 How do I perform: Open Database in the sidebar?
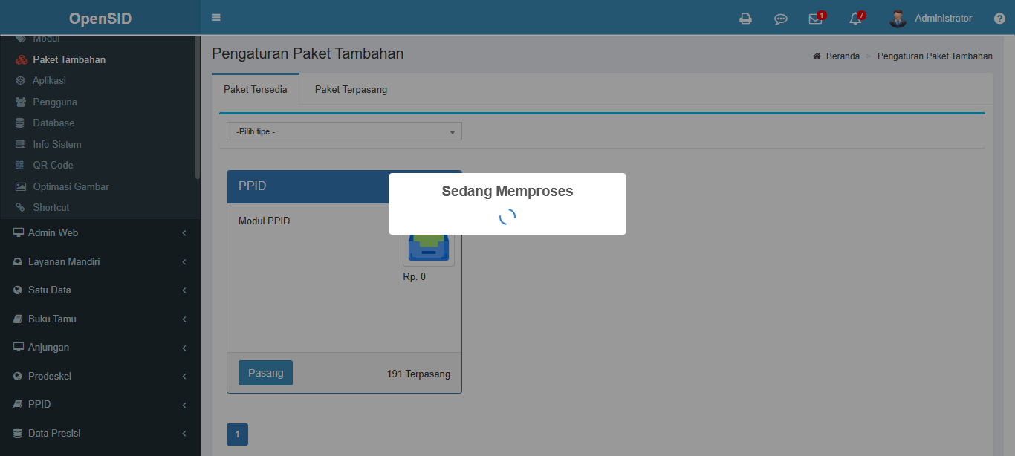[53, 123]
